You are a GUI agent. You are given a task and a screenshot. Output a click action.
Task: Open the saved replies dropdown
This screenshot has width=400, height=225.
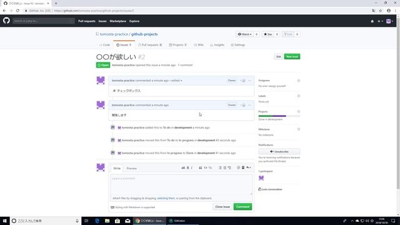pyautogui.click(x=249, y=167)
